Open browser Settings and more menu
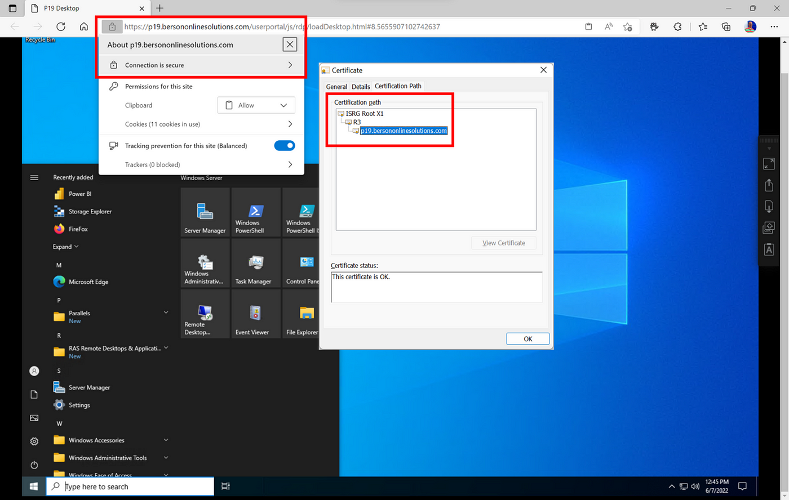Viewport: 789px width, 500px height. (x=774, y=26)
